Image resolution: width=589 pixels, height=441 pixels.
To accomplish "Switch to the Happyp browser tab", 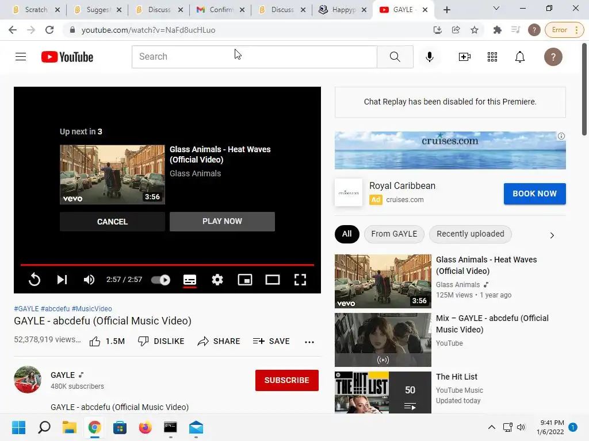I will coord(342,10).
